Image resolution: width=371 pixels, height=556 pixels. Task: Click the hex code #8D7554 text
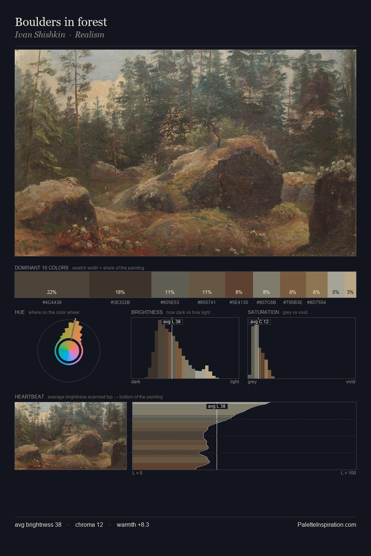click(316, 302)
